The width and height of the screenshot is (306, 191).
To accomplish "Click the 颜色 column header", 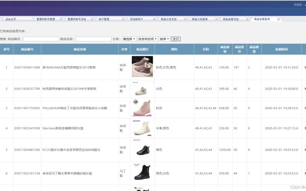I will (x=174, y=49).
